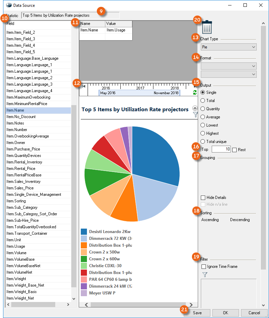Image resolution: width=269 pixels, height=318 pixels.
Task: Select the Average output option
Action: pos(203,117)
